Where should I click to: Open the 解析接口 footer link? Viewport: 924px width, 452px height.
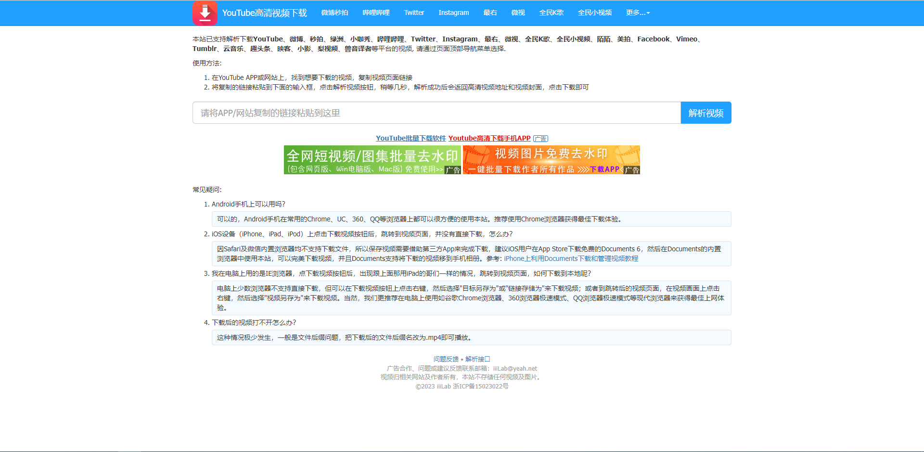pyautogui.click(x=478, y=359)
